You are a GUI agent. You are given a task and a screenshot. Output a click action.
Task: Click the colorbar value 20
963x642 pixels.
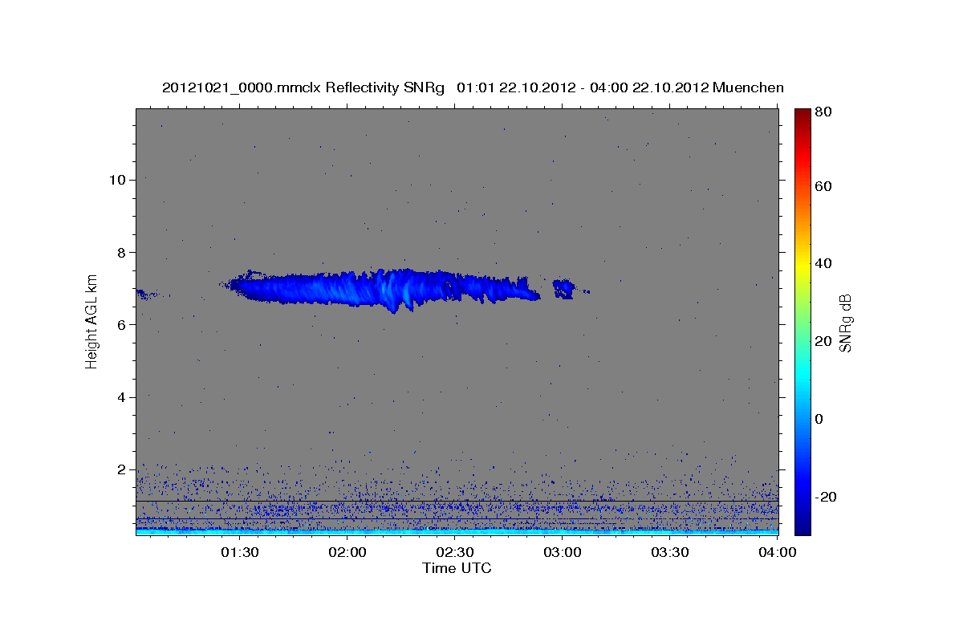coord(824,341)
